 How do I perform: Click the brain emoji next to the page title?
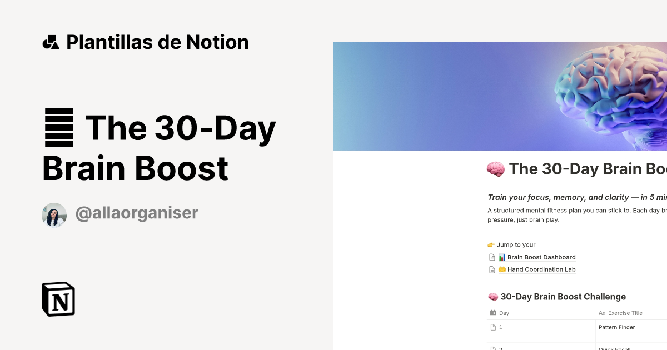496,168
